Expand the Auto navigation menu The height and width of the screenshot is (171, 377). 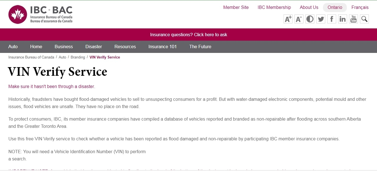coord(13,47)
